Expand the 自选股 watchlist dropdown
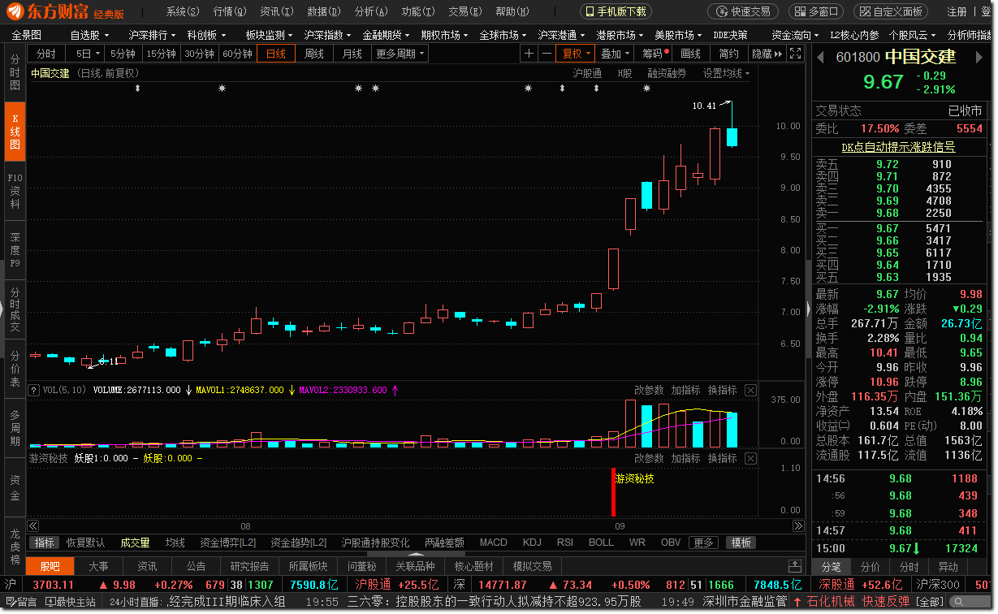This screenshot has height=614, width=998. point(89,36)
